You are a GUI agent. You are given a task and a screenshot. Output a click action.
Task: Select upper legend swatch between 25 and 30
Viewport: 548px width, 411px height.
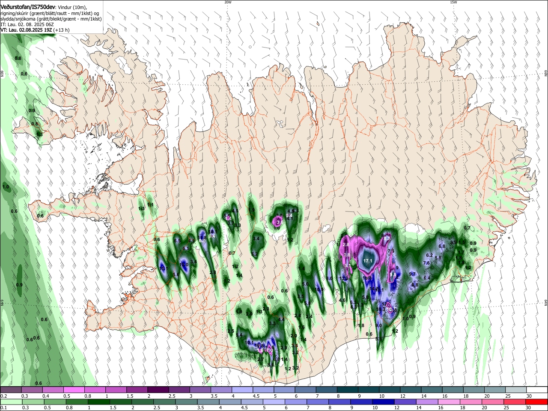[x=516, y=390]
